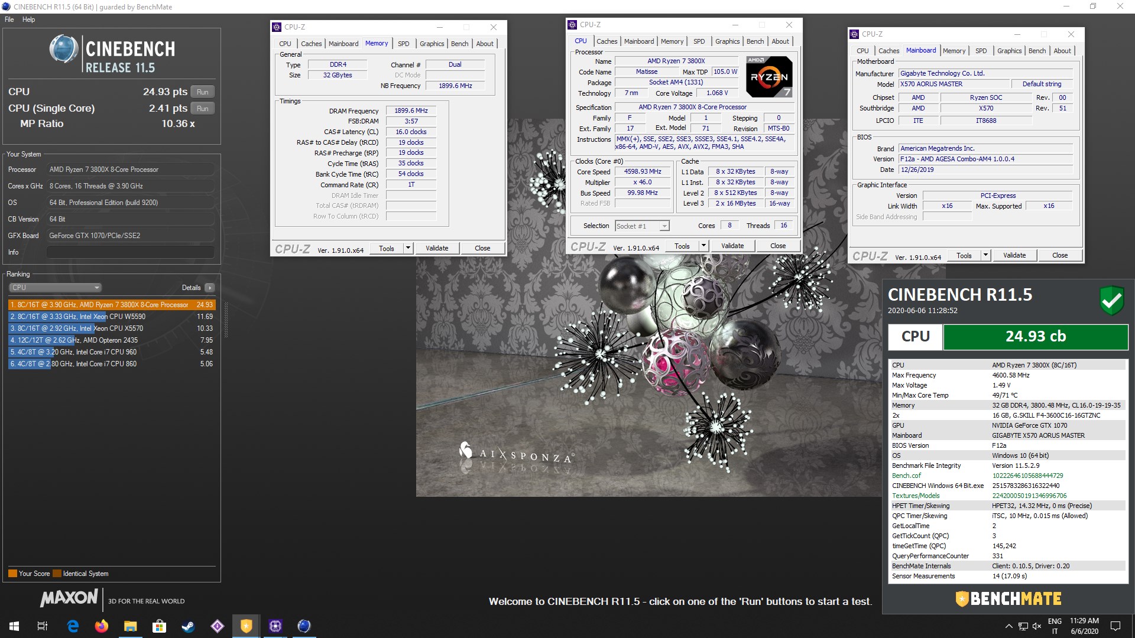The height and width of the screenshot is (638, 1135).
Task: Click Close button in middle CPU-Z window
Action: pos(778,246)
